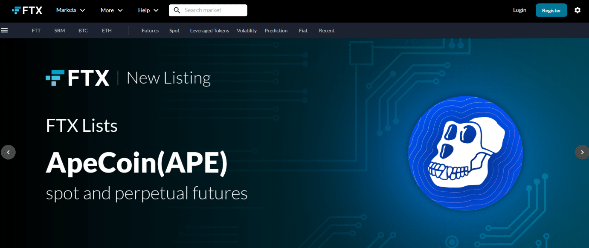Expand the Markets dropdown
This screenshot has width=589, height=248.
[x=71, y=10]
